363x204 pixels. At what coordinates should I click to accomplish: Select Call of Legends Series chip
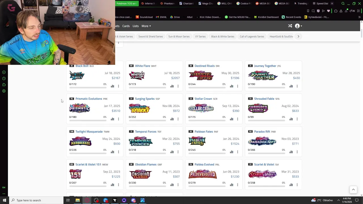coord(252,36)
